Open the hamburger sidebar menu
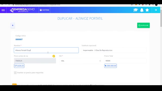The image size is (162, 91). pyautogui.click(x=3, y=10)
